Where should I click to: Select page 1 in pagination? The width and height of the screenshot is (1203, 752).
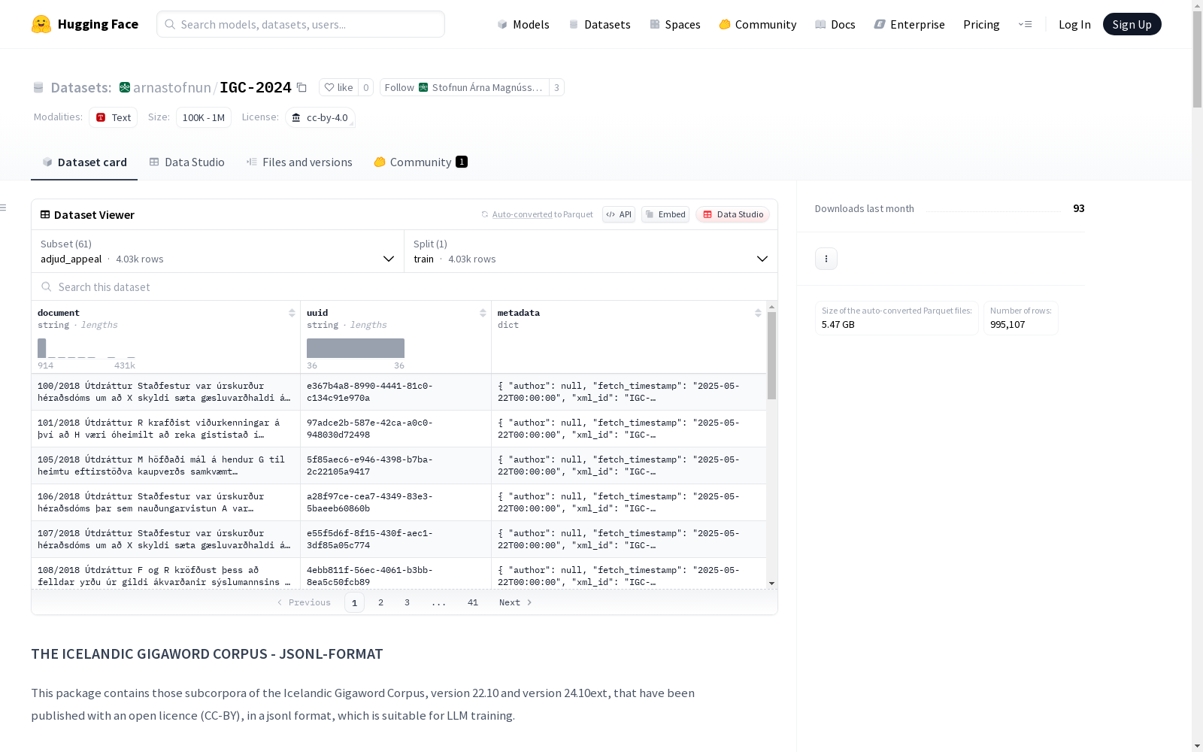pyautogui.click(x=354, y=602)
